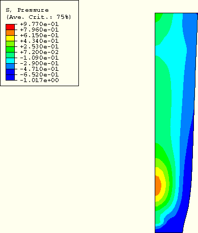Click the red legend color swatch
The height and width of the screenshot is (233, 198).
(x=10, y=27)
